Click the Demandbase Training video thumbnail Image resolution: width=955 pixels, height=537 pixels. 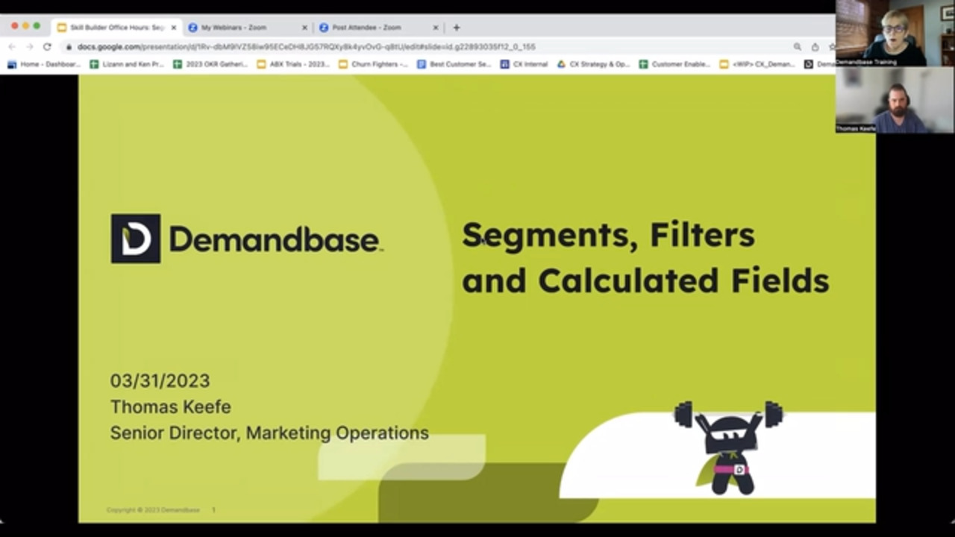pos(895,33)
